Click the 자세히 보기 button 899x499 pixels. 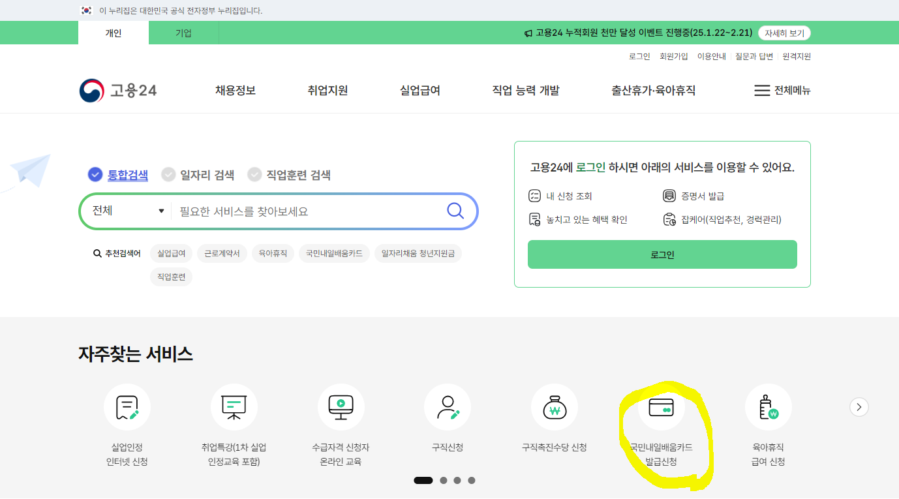coord(785,33)
